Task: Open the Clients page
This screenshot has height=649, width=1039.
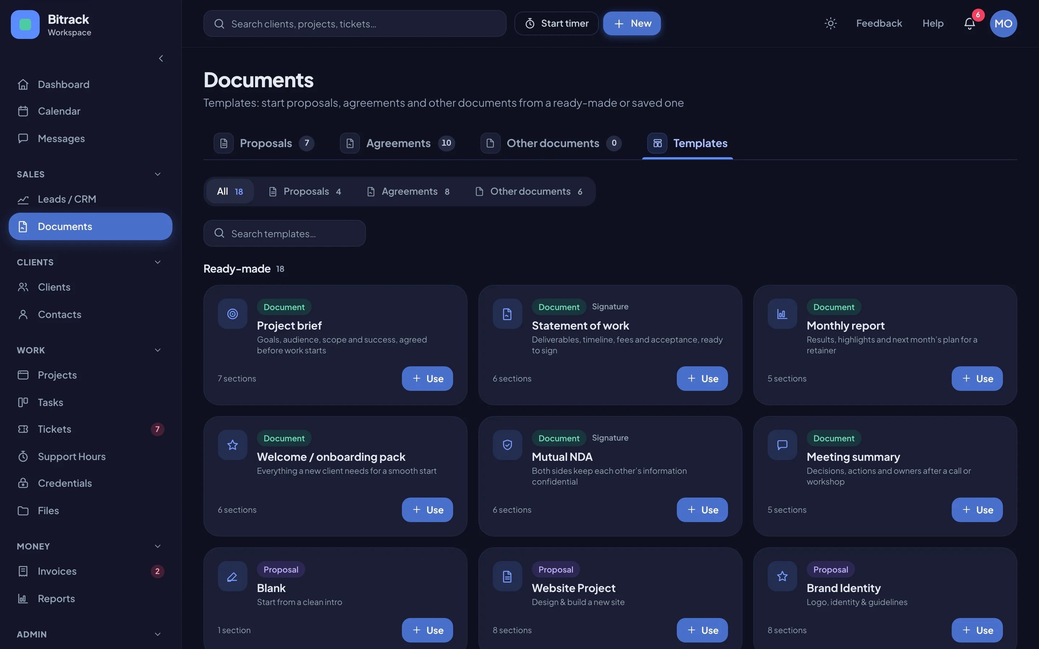Action: pos(90,287)
